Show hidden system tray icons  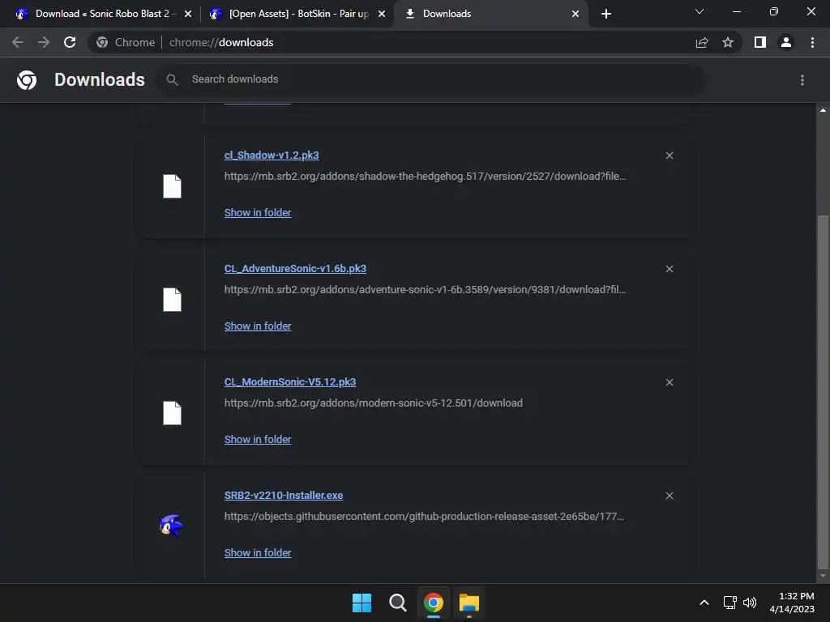pyautogui.click(x=704, y=603)
